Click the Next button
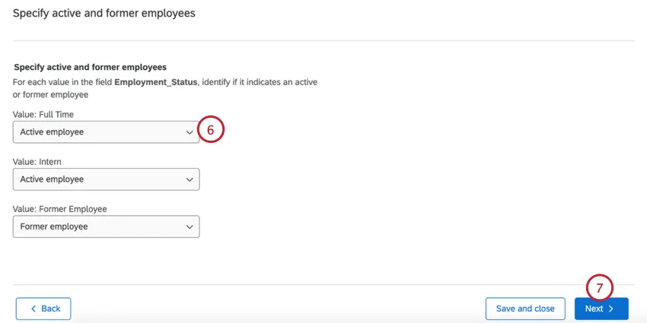647x323 pixels. (601, 309)
